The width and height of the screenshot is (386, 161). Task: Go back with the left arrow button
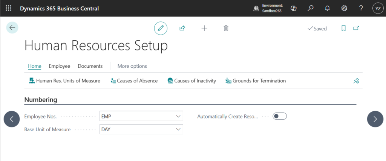tap(12, 27)
